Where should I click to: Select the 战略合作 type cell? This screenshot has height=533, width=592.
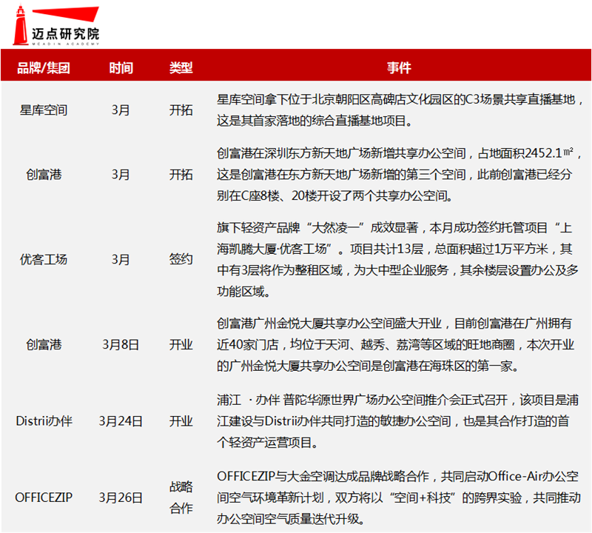(x=180, y=497)
